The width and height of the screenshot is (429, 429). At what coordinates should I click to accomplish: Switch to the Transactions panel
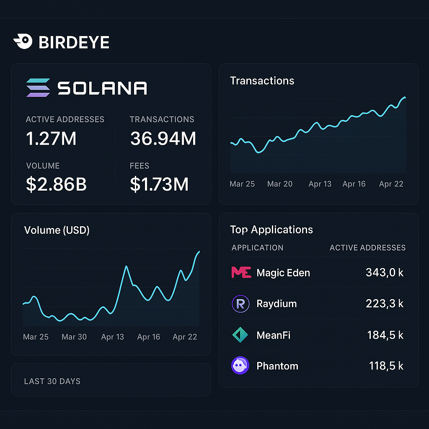click(262, 80)
